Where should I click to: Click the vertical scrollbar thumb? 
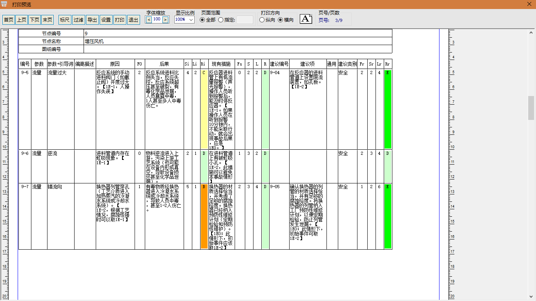(x=531, y=108)
